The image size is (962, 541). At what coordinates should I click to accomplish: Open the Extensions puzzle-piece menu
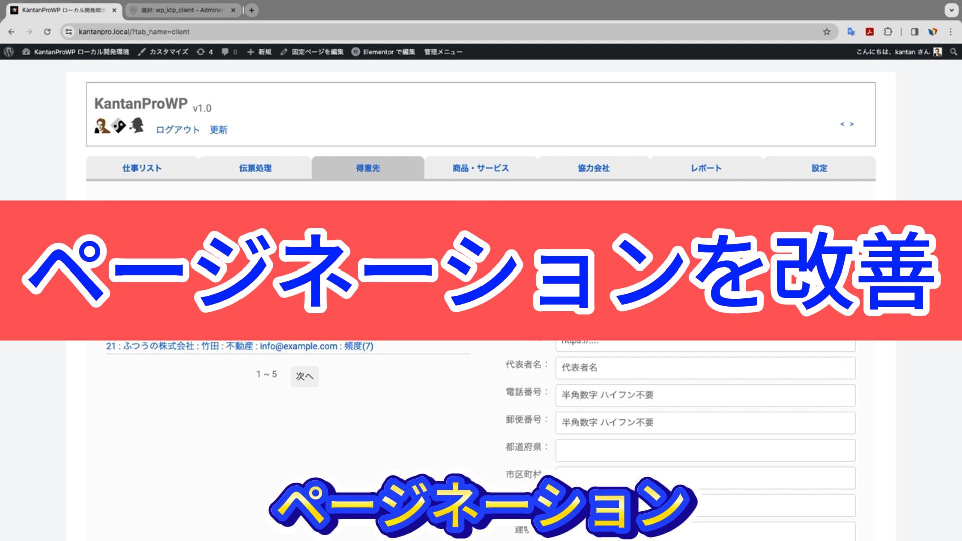(x=888, y=32)
